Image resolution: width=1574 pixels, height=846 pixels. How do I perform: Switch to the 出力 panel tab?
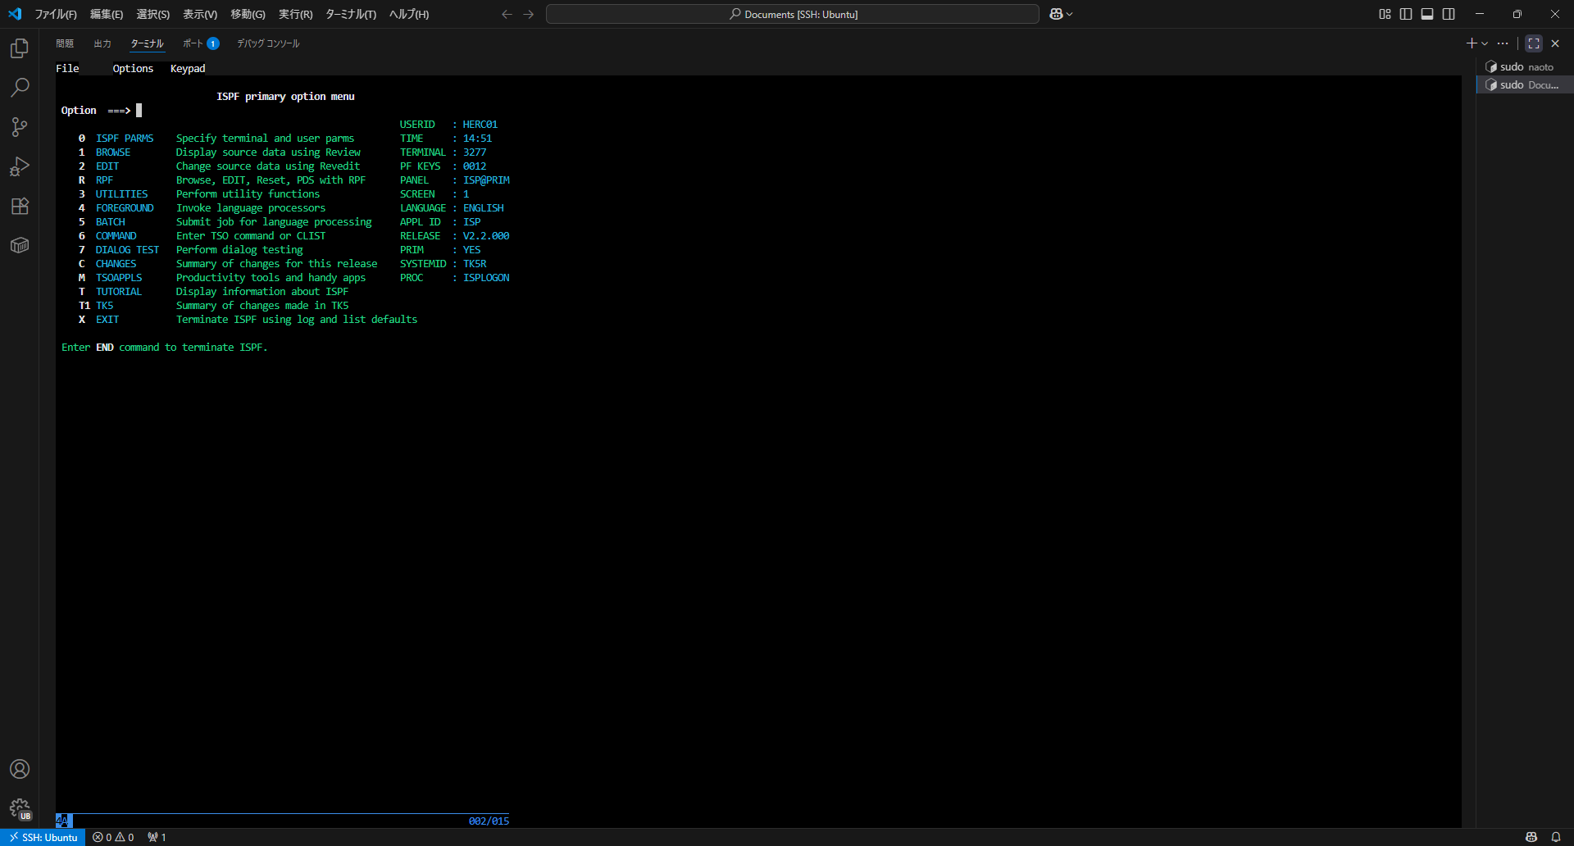[x=102, y=43]
